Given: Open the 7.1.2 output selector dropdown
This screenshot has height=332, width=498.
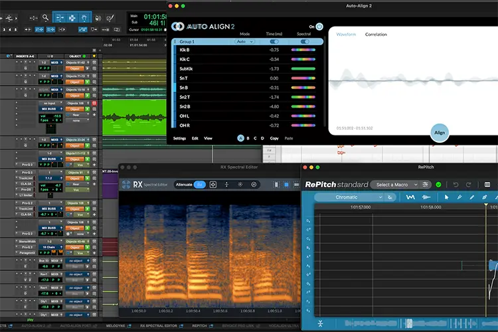Looking at the screenshot, I should (x=51, y=178).
